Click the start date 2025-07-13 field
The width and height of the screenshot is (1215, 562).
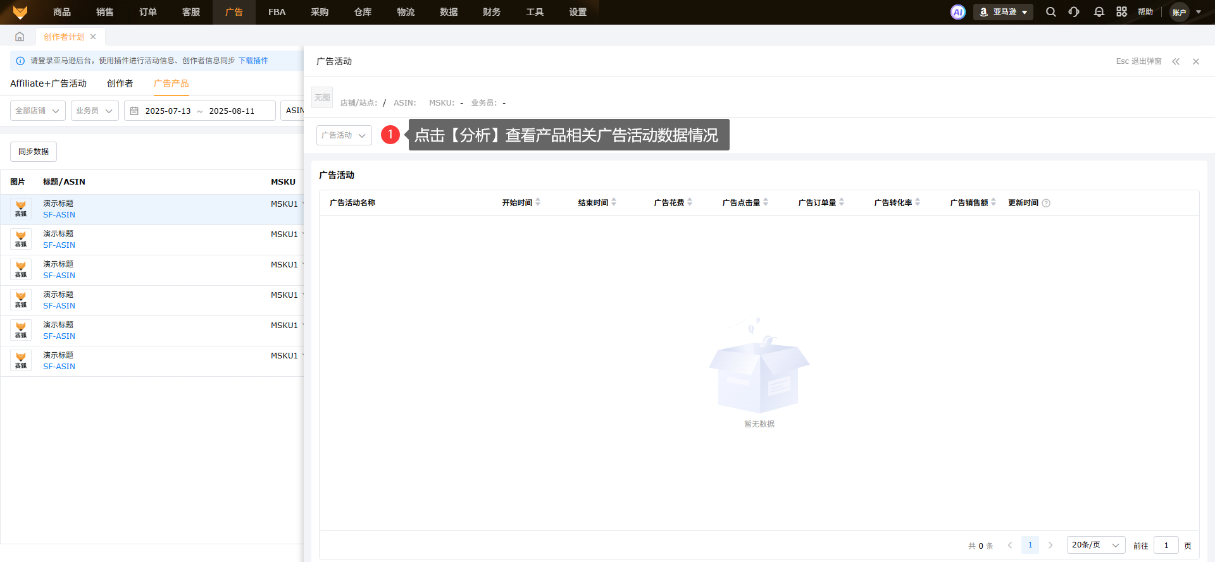click(x=168, y=111)
